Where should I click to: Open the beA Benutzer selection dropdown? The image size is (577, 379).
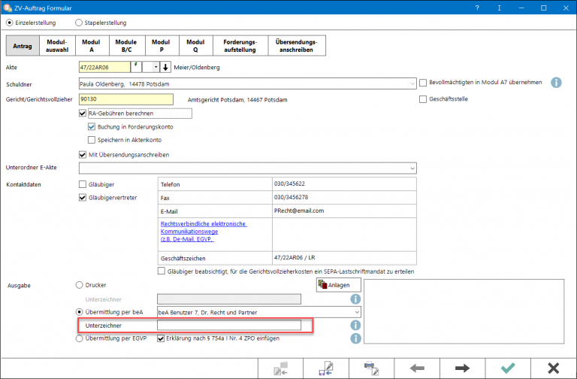point(356,311)
